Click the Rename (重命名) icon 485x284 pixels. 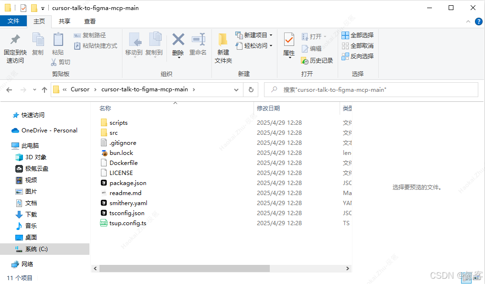tap(198, 40)
